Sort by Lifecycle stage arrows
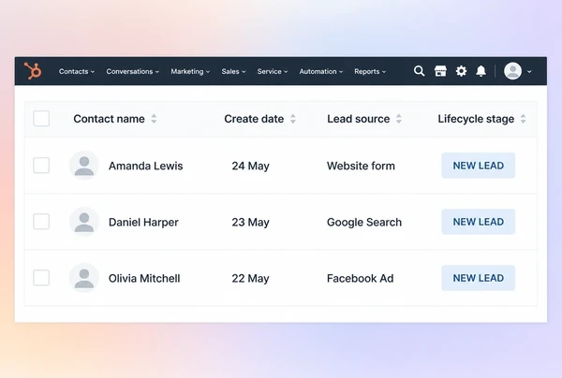The width and height of the screenshot is (562, 378). click(523, 119)
